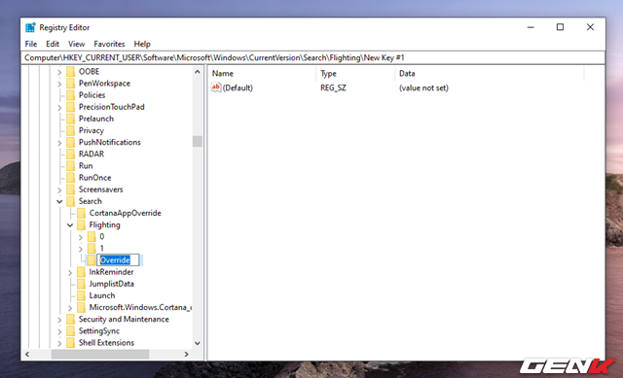623x378 pixels.
Task: Click the registry path address bar
Action: [313, 58]
